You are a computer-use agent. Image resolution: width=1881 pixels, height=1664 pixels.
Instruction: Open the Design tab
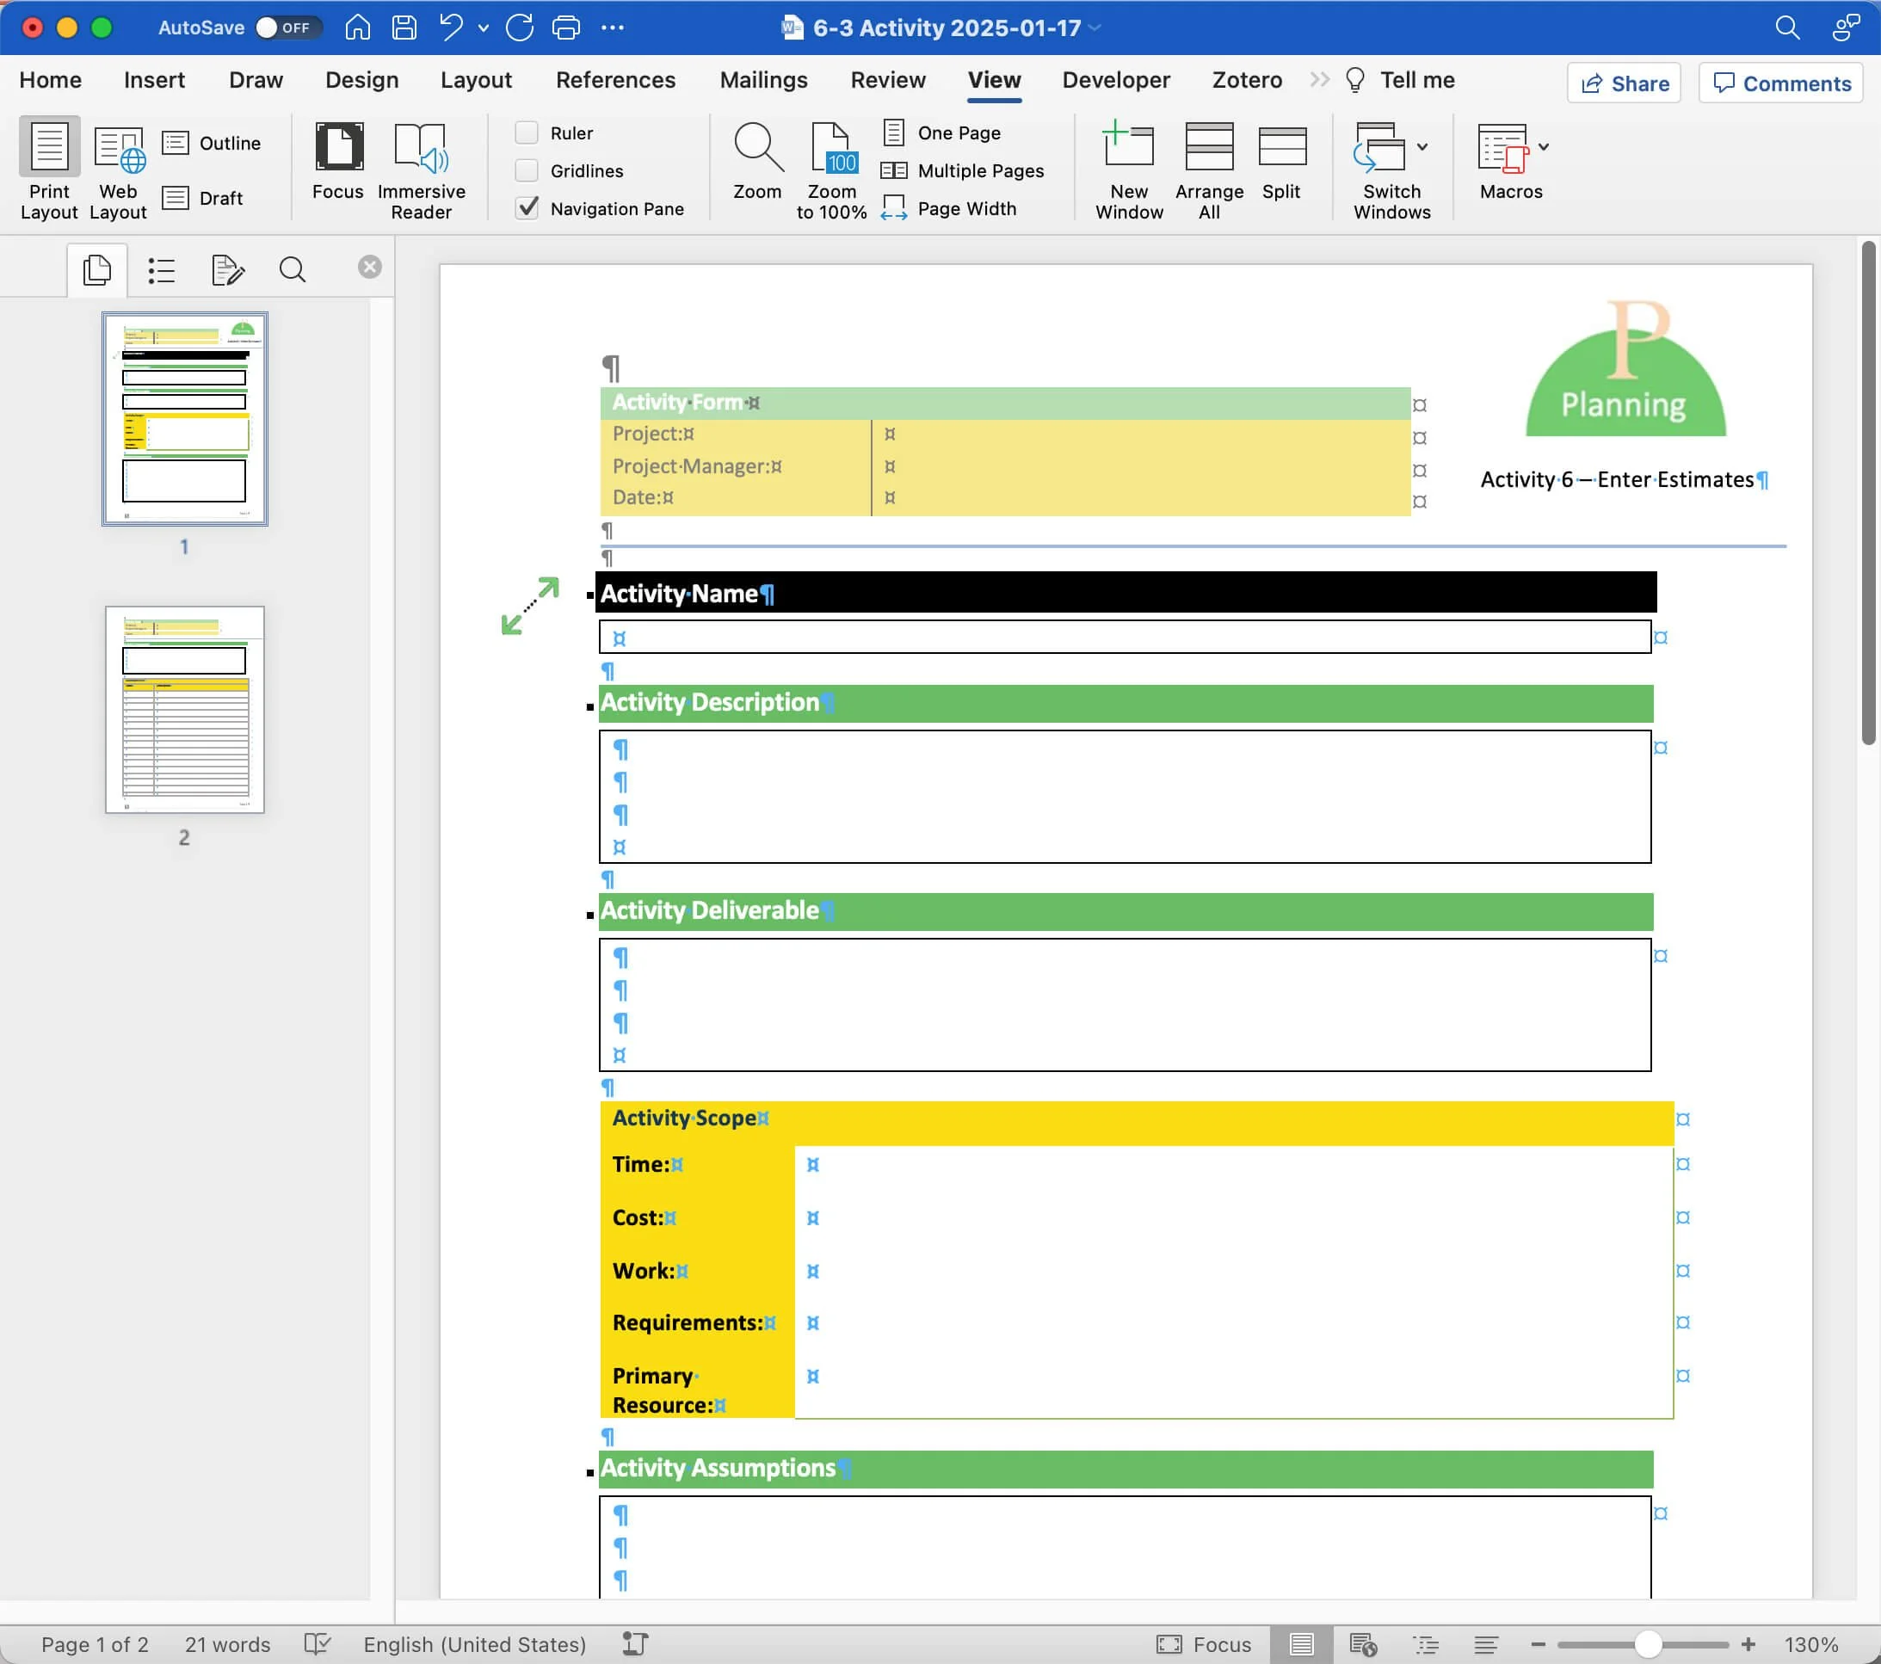[x=361, y=80]
